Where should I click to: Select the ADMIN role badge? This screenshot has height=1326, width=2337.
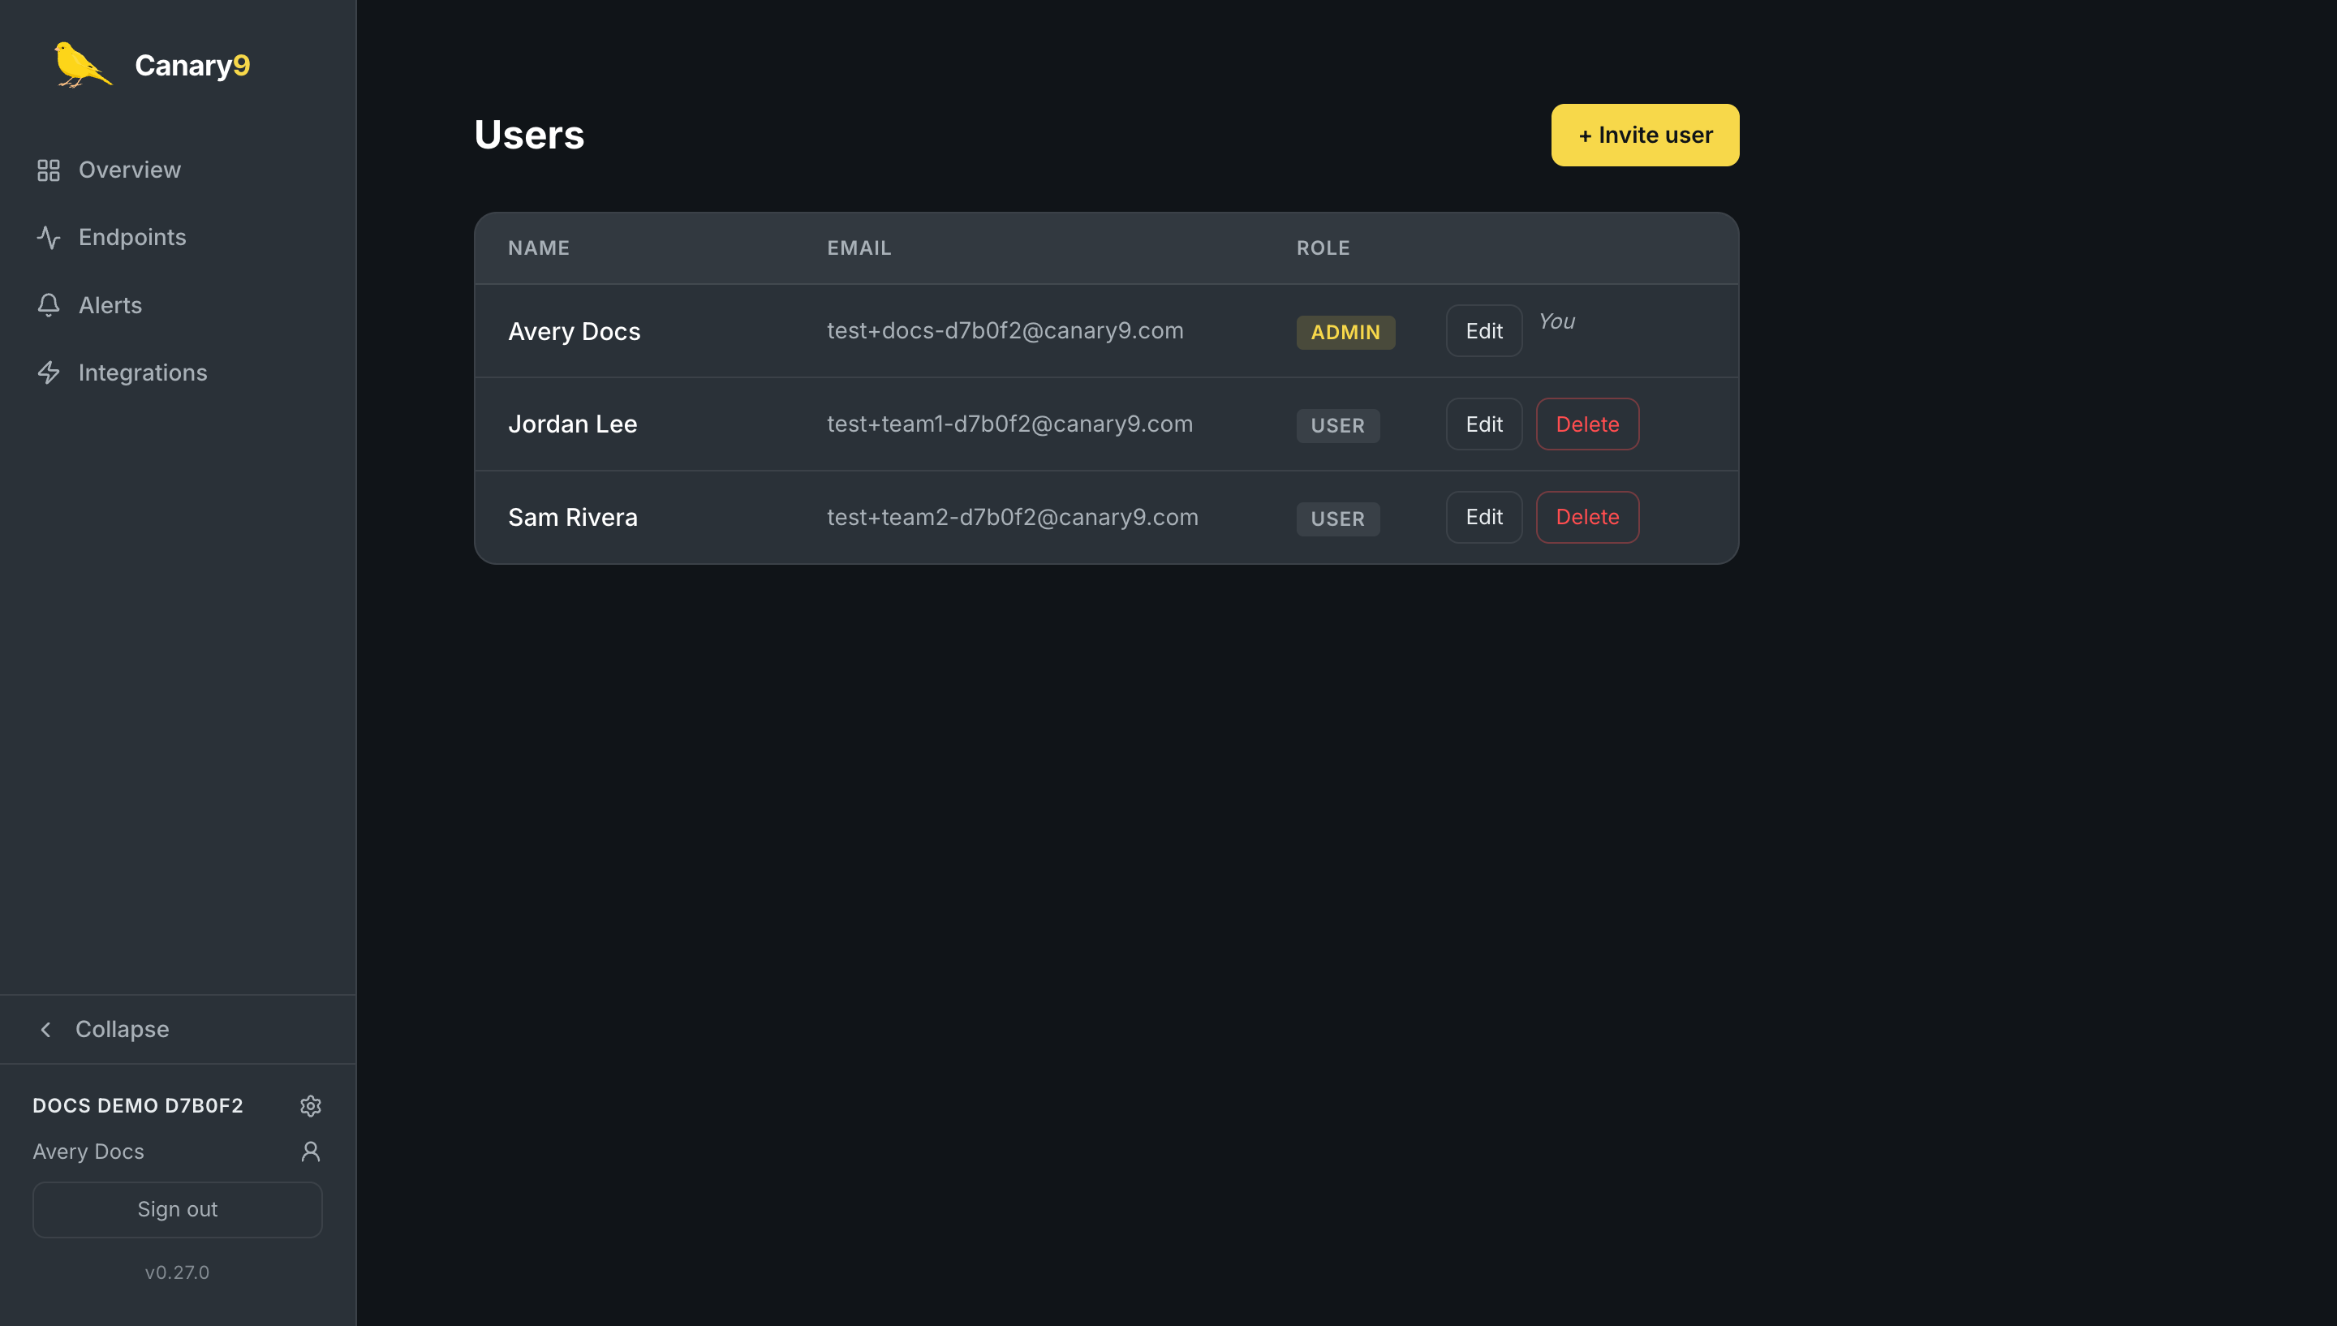click(1345, 333)
